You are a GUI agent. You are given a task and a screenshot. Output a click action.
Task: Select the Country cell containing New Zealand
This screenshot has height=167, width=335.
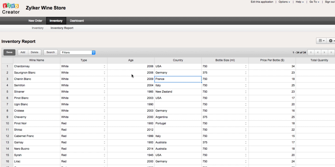coord(178,92)
